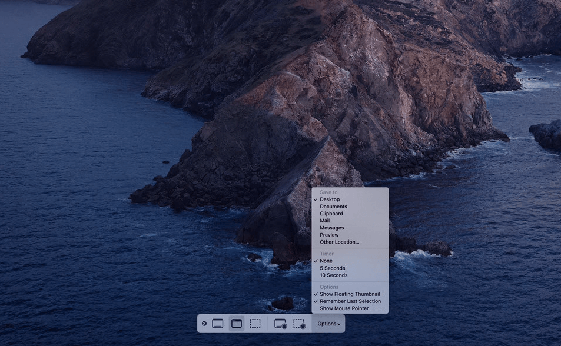Click Record Entire Screen icon
The image size is (561, 346).
(280, 324)
